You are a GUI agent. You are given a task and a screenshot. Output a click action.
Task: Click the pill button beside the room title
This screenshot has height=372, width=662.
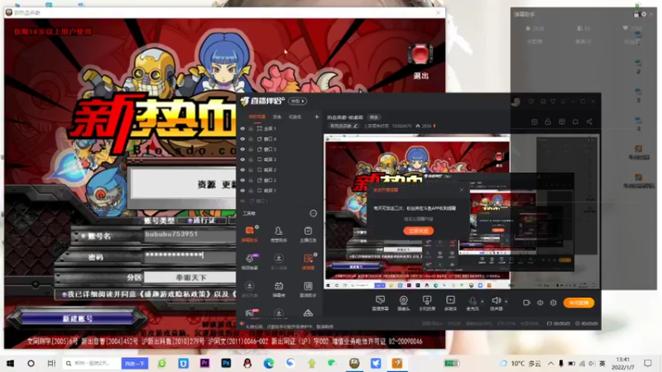coord(374,117)
